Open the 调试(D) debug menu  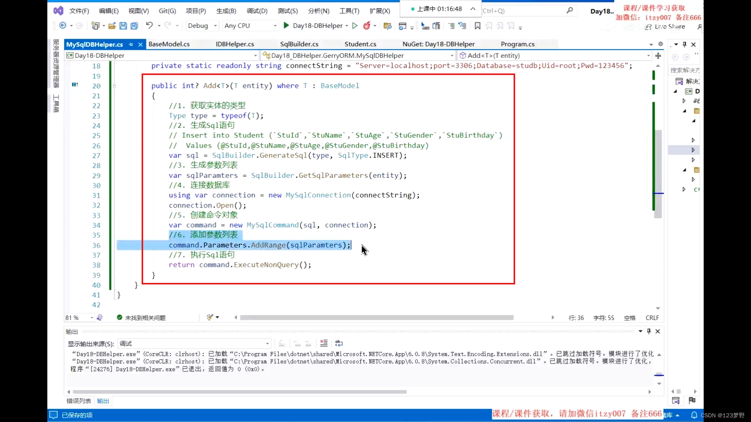[x=257, y=11]
